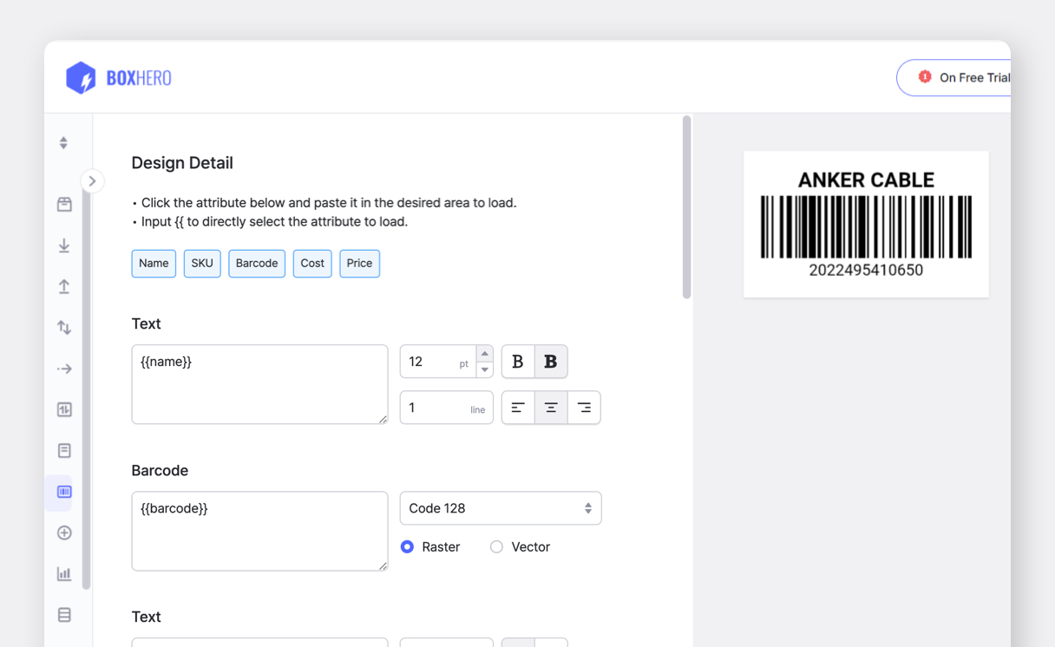Click the {{barcode}} text area

point(259,531)
